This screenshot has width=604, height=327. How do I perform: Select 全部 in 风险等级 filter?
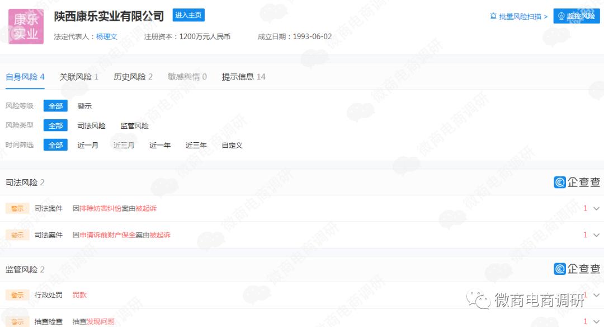point(55,106)
